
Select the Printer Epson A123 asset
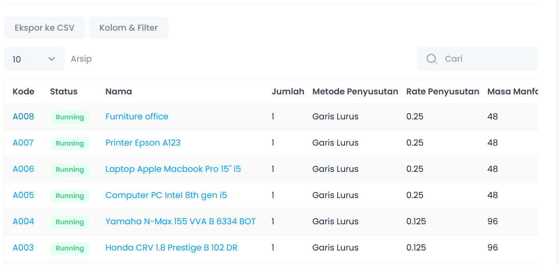pos(143,143)
